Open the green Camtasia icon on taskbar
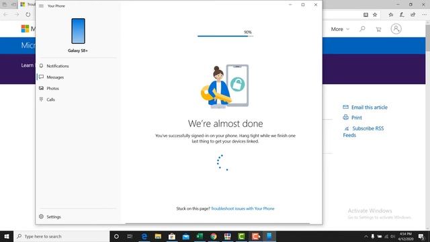Image resolution: width=430 pixels, height=242 pixels. pos(241,236)
